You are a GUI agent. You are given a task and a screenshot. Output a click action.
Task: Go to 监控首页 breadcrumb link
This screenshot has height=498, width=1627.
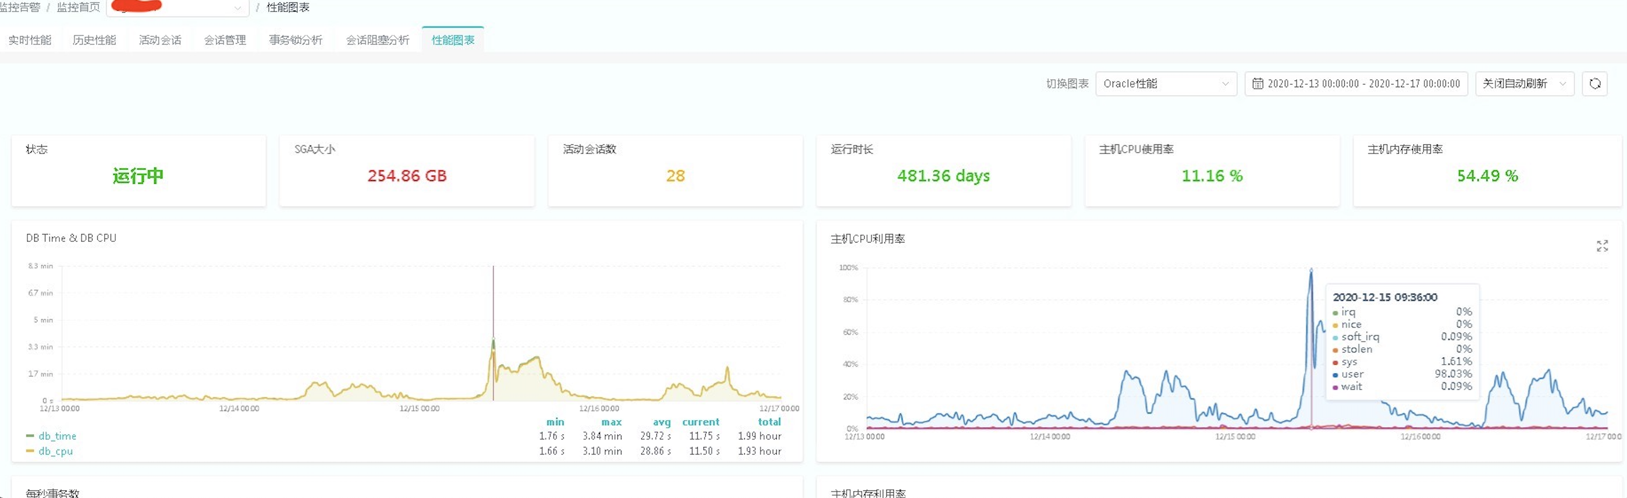pyautogui.click(x=79, y=7)
